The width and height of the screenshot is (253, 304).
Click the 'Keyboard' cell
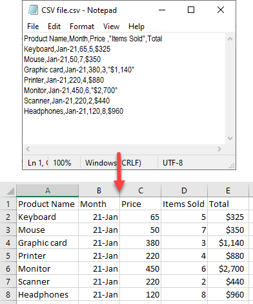pos(48,217)
